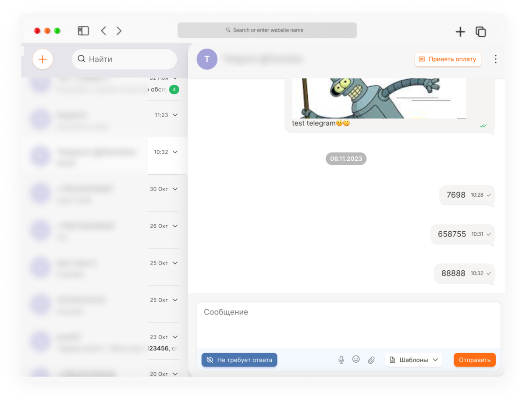The width and height of the screenshot is (526, 403).
Task: Click the paperclip attachment icon
Action: 371,360
